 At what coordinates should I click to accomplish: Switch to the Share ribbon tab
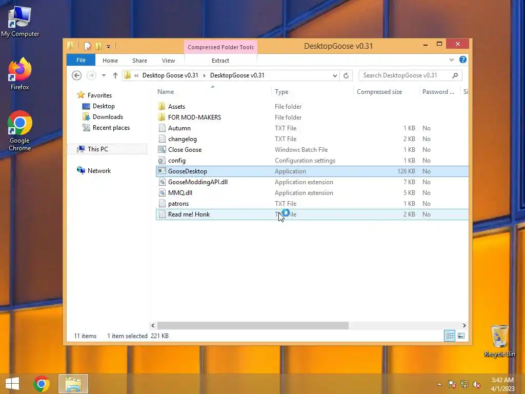coord(139,61)
